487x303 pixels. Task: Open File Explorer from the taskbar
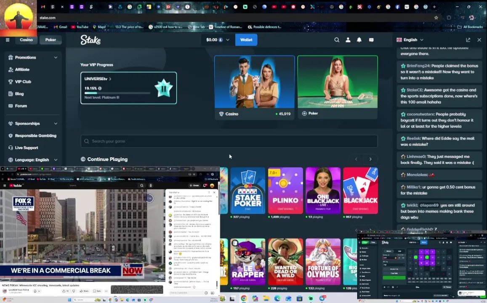[x=266, y=299]
